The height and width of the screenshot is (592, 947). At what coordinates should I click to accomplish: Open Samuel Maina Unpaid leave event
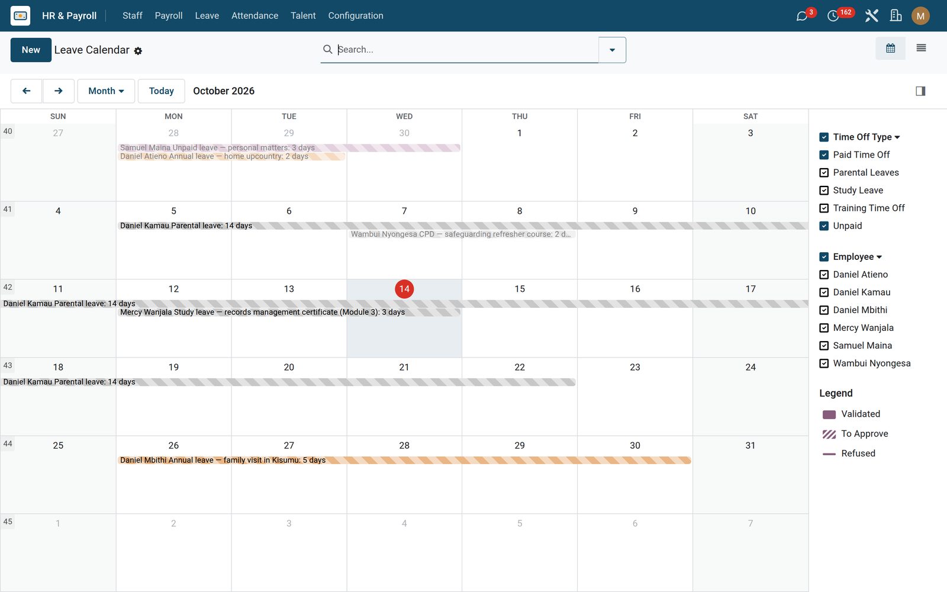[289, 147]
